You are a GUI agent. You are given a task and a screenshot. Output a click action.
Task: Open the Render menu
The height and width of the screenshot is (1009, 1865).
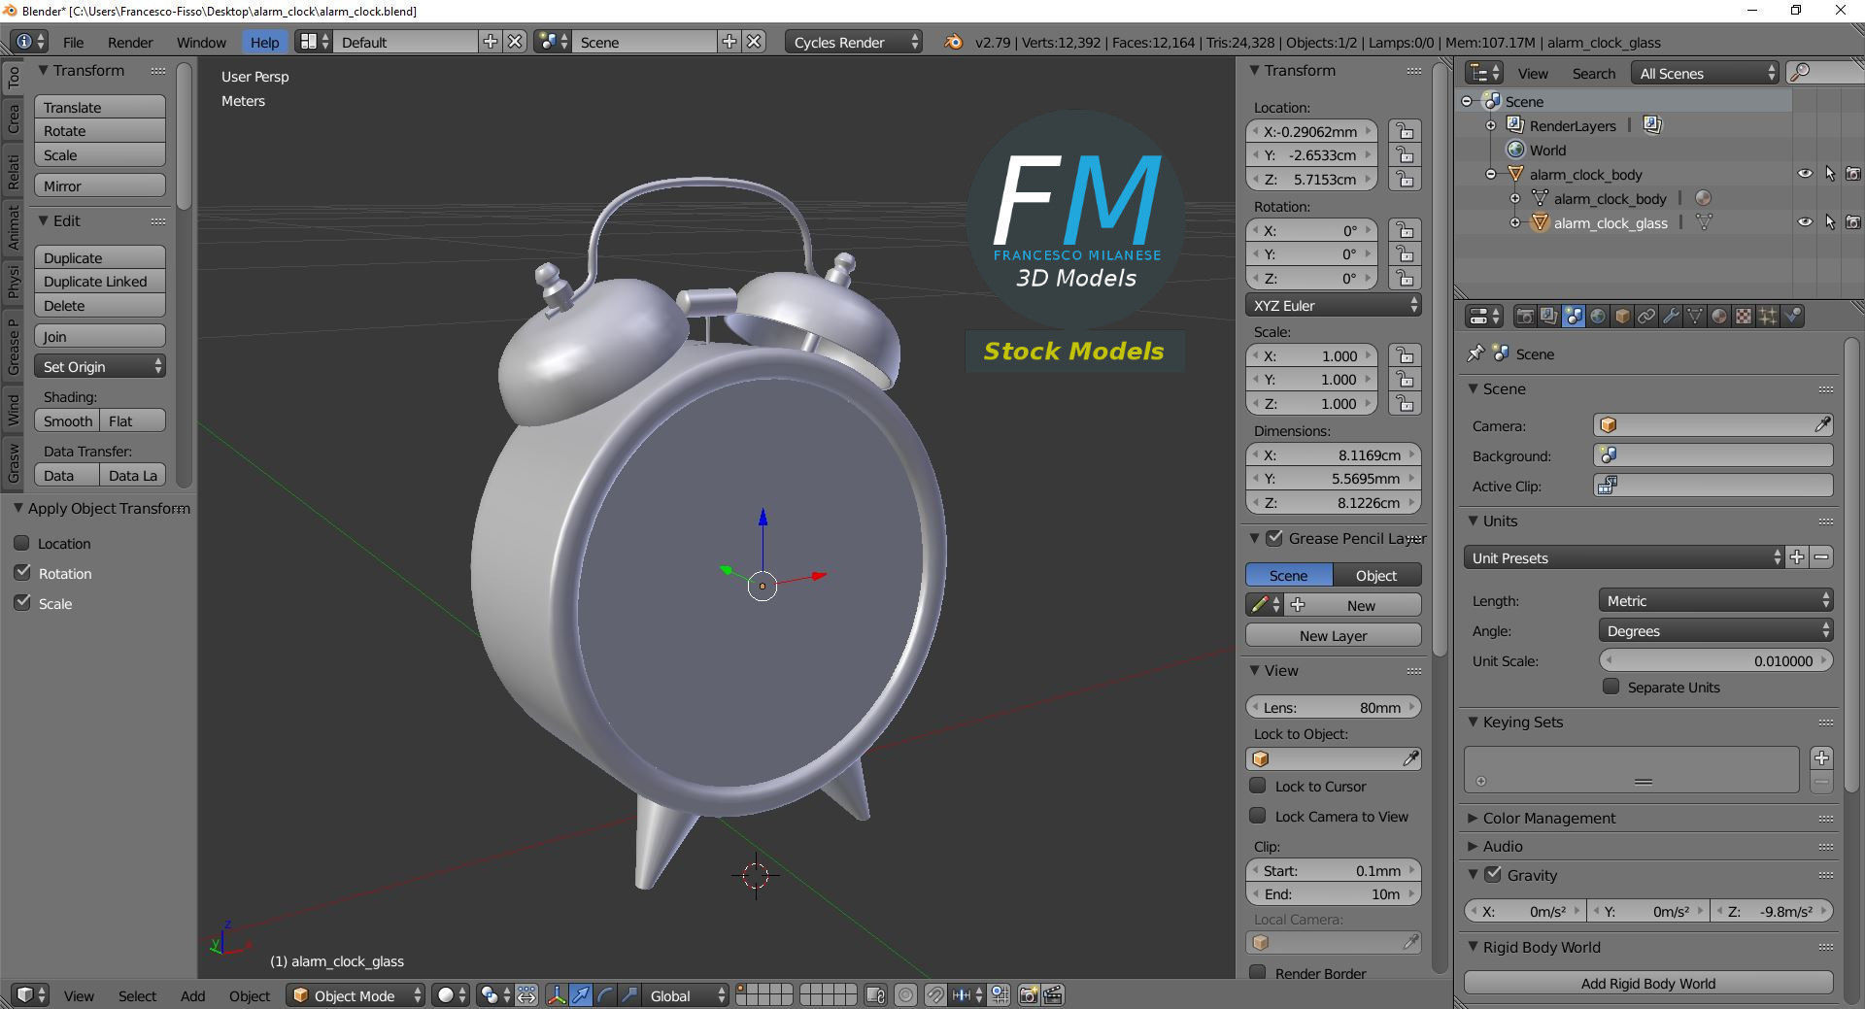130,42
